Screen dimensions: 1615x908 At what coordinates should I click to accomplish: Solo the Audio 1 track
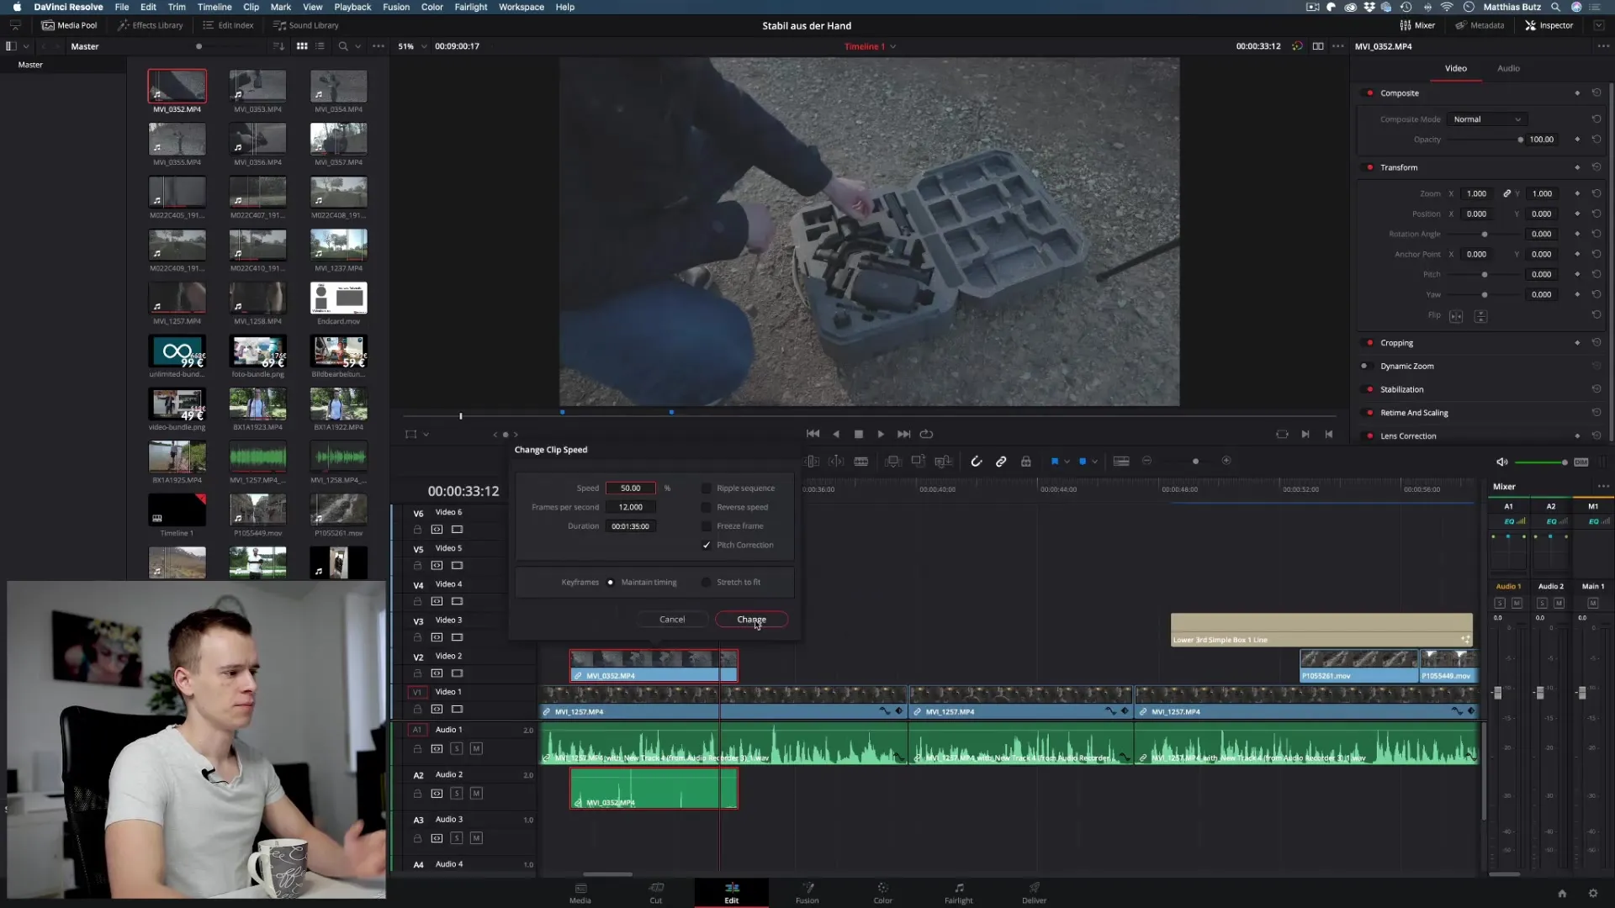pyautogui.click(x=456, y=749)
